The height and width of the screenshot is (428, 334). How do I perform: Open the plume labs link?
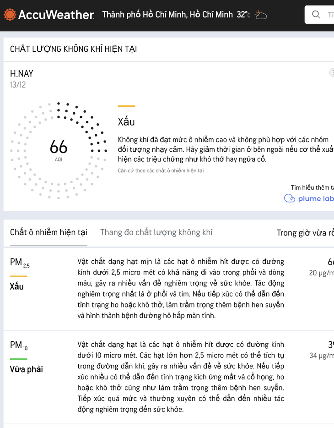315,198
